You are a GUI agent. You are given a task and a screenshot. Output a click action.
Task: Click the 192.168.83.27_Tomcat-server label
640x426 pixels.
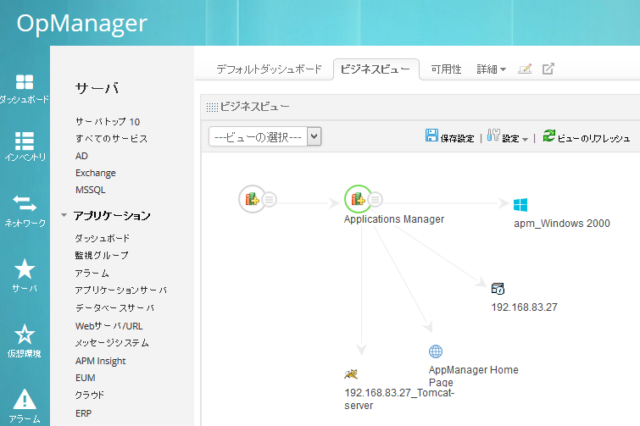[x=399, y=399]
